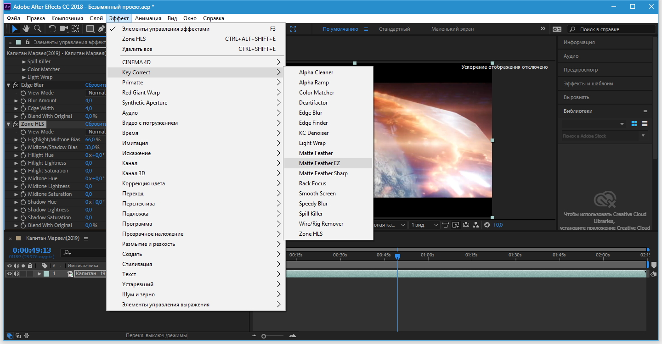The height and width of the screenshot is (344, 662).
Task: Mute audio of layer 1
Action: point(16,274)
